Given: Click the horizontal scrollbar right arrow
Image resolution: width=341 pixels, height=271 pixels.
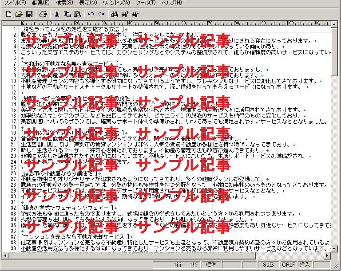Looking at the screenshot, I should pyautogui.click(x=327, y=255).
